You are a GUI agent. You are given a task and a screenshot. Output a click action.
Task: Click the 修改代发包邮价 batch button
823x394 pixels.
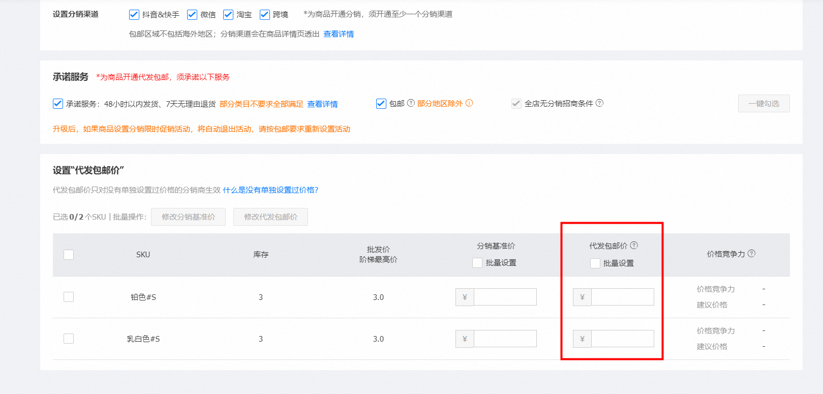270,217
